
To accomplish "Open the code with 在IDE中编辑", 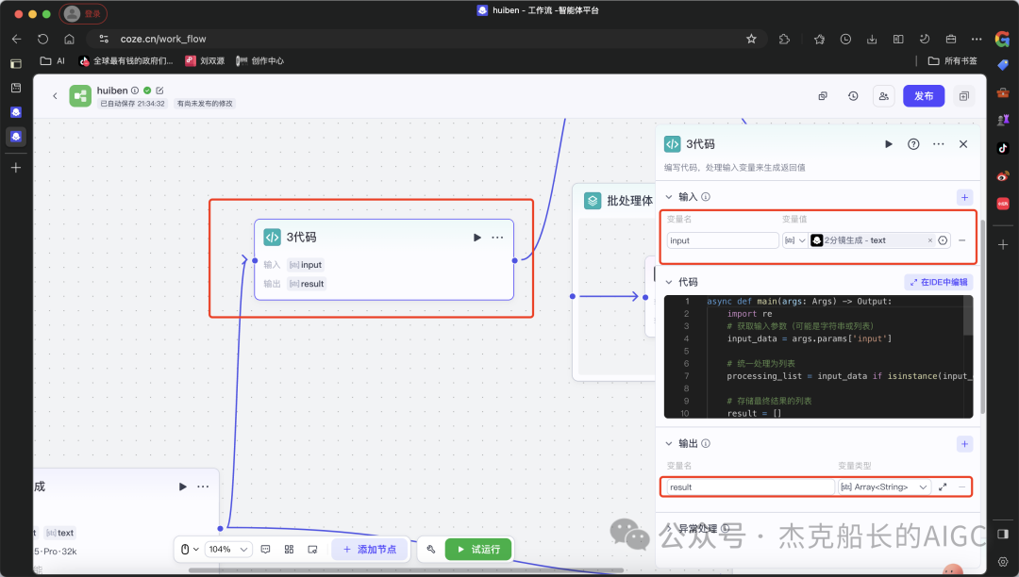I will point(939,282).
